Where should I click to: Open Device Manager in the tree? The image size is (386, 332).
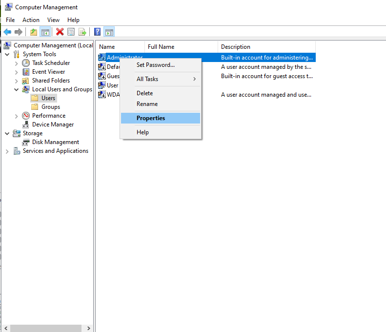coord(53,124)
